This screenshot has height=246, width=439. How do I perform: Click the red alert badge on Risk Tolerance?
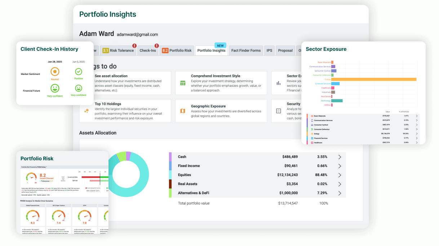(x=134, y=46)
